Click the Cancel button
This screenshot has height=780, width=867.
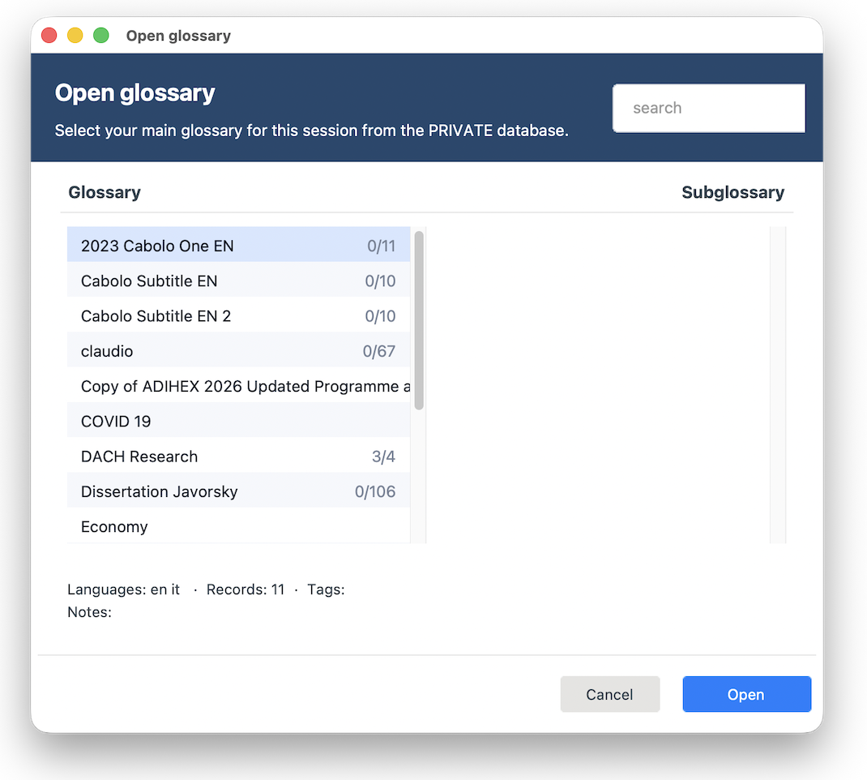[x=610, y=694]
